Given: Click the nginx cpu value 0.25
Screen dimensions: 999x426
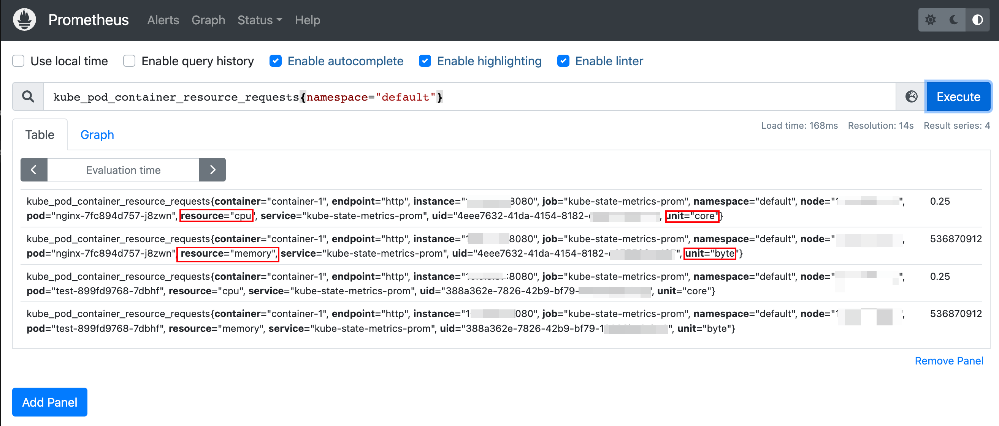Looking at the screenshot, I should (940, 201).
